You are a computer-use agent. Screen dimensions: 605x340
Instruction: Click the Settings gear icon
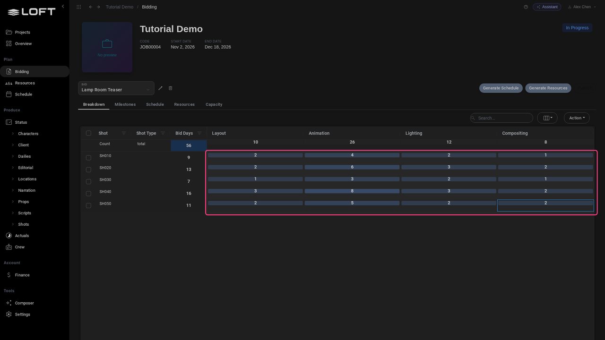pyautogui.click(x=9, y=314)
